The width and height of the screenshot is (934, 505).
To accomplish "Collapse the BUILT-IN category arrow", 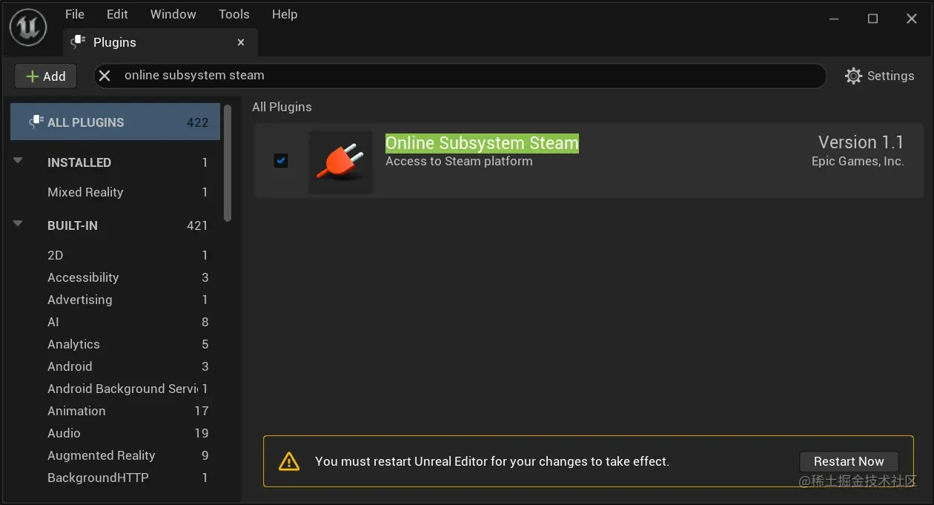I will point(19,224).
